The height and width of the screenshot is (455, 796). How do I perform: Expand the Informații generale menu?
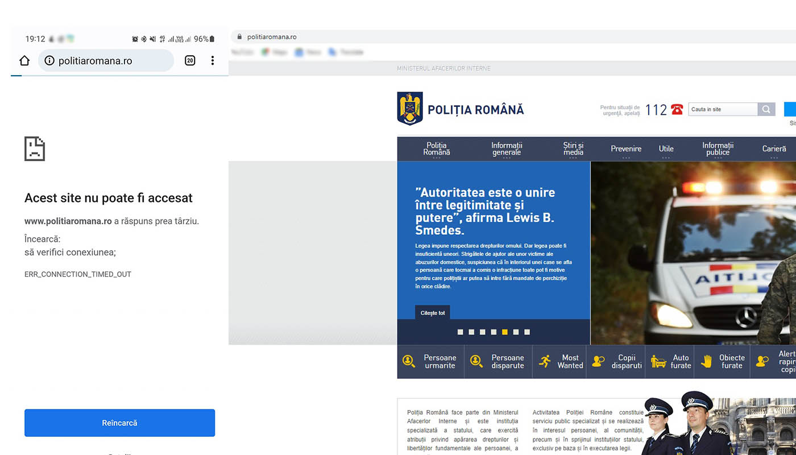click(x=507, y=149)
